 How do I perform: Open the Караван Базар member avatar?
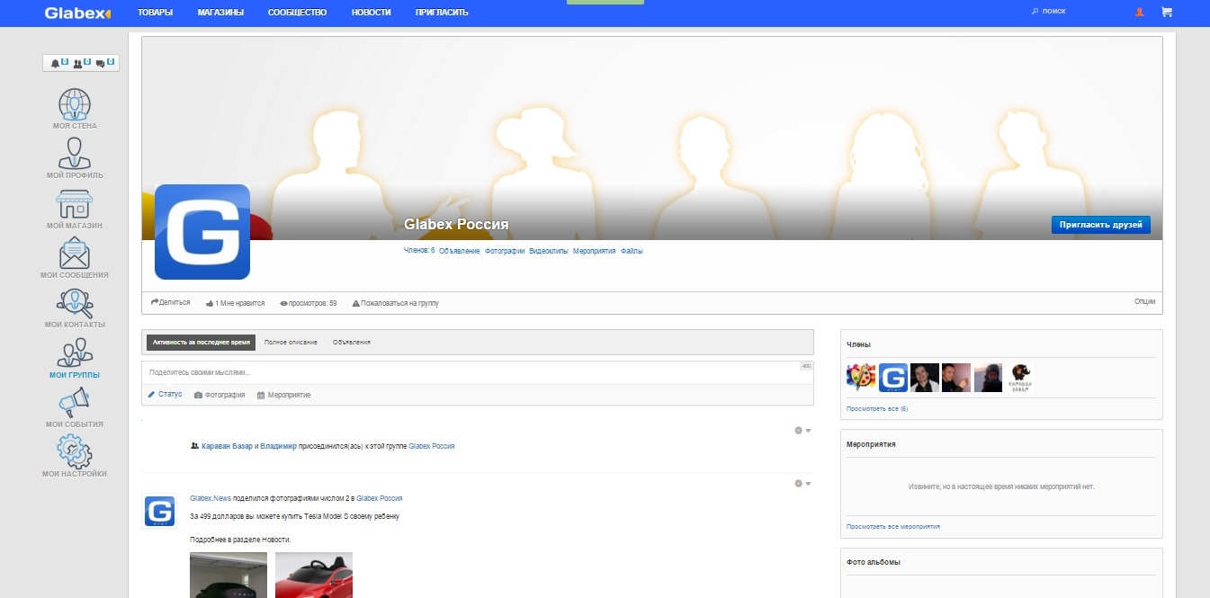coord(1020,377)
